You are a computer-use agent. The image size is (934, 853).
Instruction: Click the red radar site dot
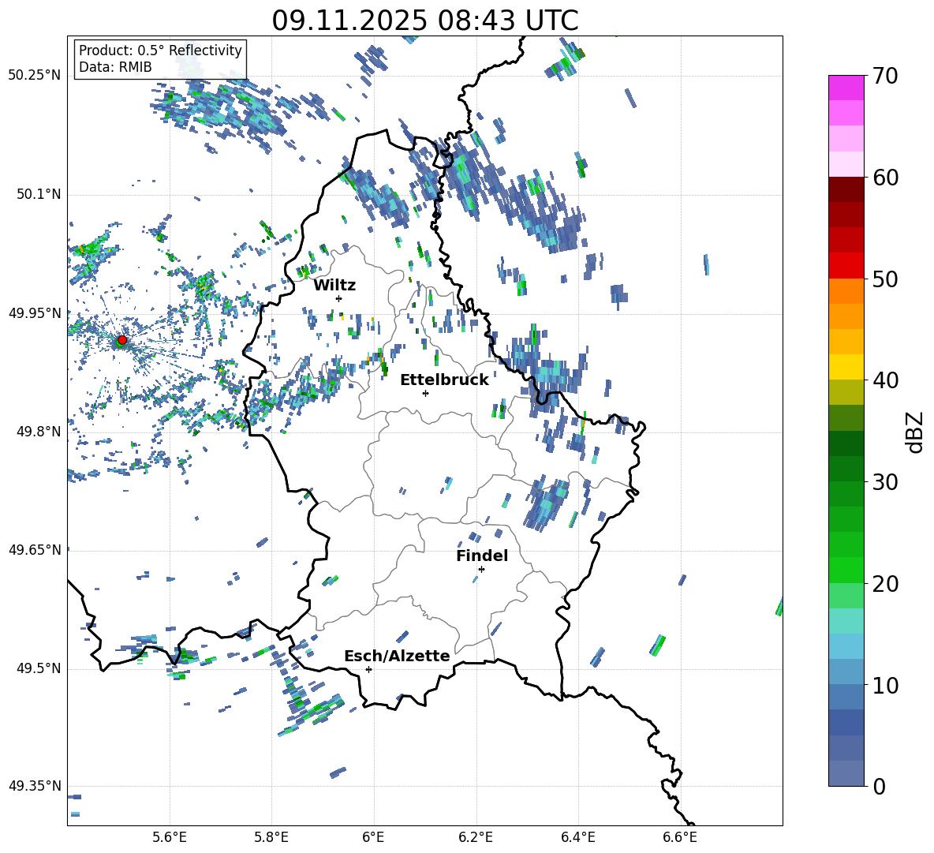121,340
